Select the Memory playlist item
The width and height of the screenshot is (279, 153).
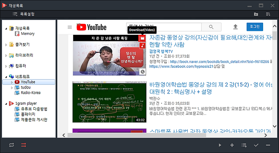25,34
